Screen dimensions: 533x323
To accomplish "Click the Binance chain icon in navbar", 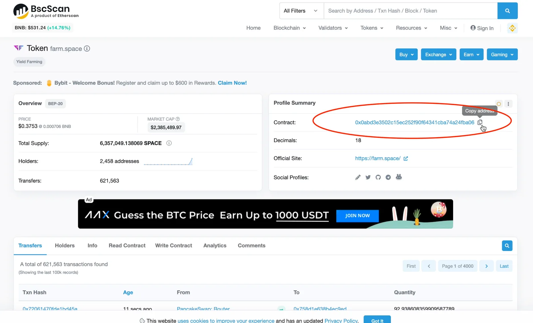I will point(512,28).
